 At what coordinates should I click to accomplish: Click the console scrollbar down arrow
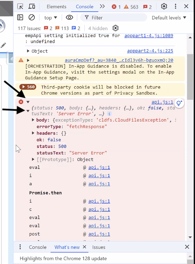tap(190, 237)
